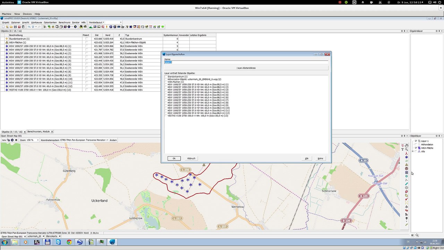Check Höhenraster-Objekt uckermark_20 in dialog
The width and height of the screenshot is (444, 250).
[x=166, y=79]
